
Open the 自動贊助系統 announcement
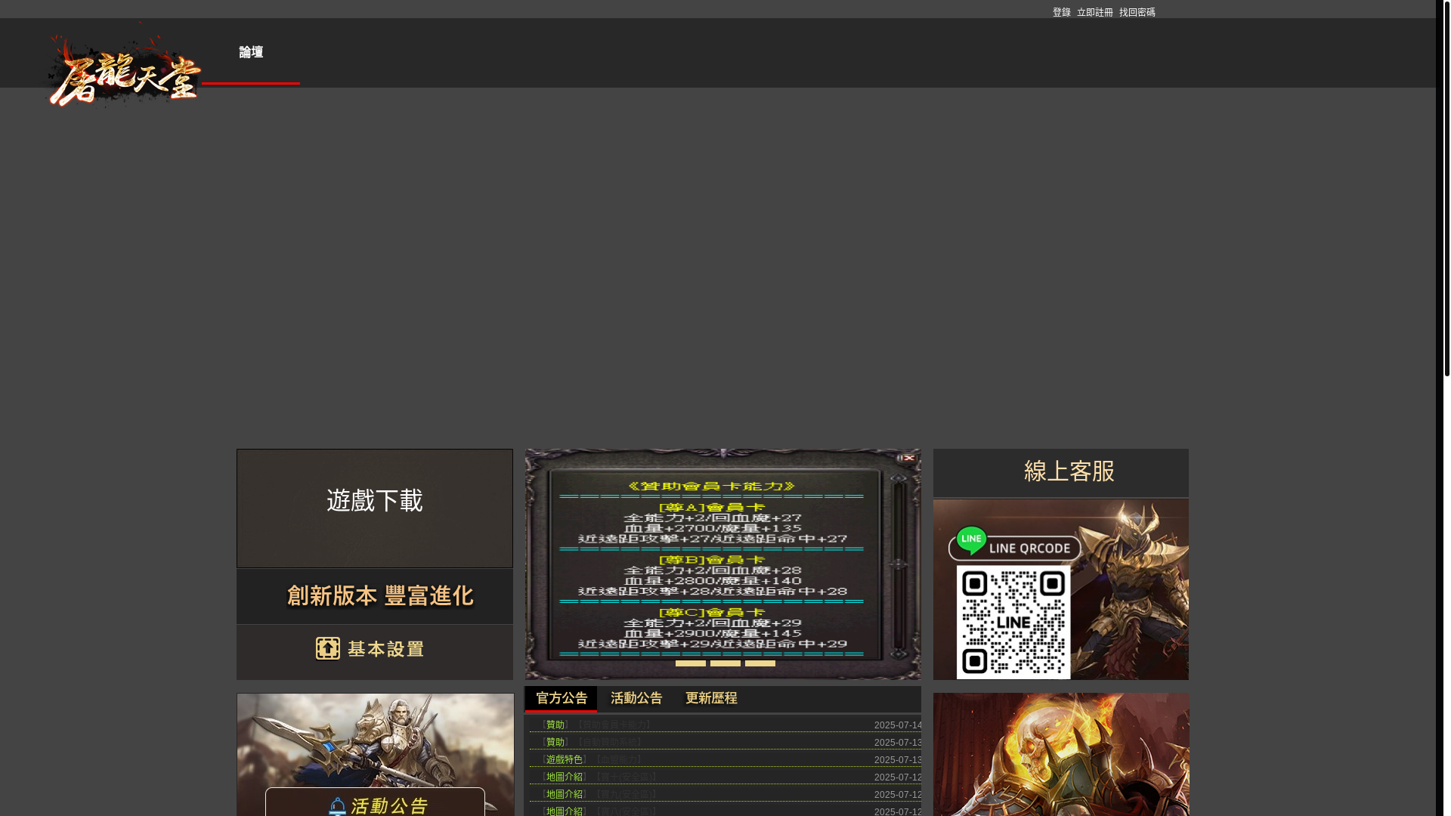click(609, 742)
